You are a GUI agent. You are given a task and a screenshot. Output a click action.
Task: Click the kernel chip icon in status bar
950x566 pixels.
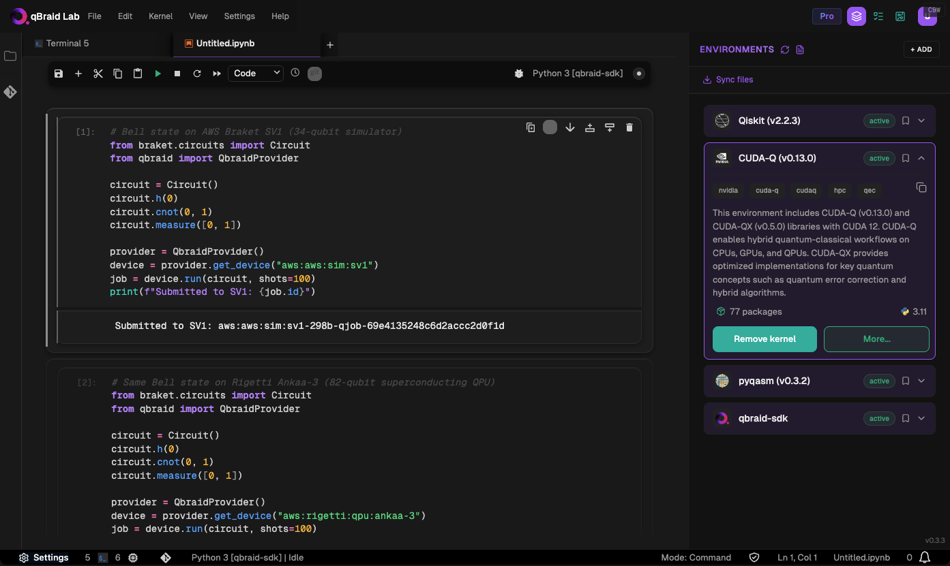133,558
